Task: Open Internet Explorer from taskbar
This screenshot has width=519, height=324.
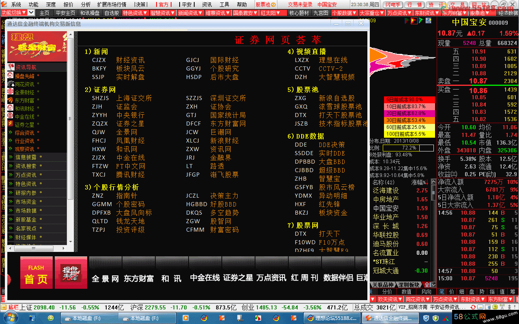Action: pos(51,318)
